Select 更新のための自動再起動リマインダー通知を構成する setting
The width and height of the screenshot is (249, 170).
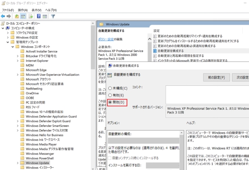click(190, 36)
